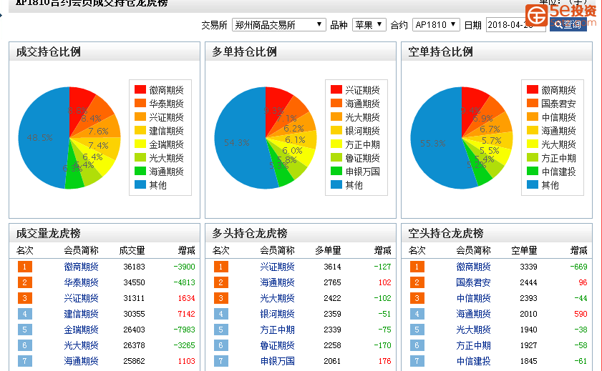The height and width of the screenshot is (371, 602).
Task: Open 华泰期货 link in 成交量龙虎榜
Action: pos(81,282)
